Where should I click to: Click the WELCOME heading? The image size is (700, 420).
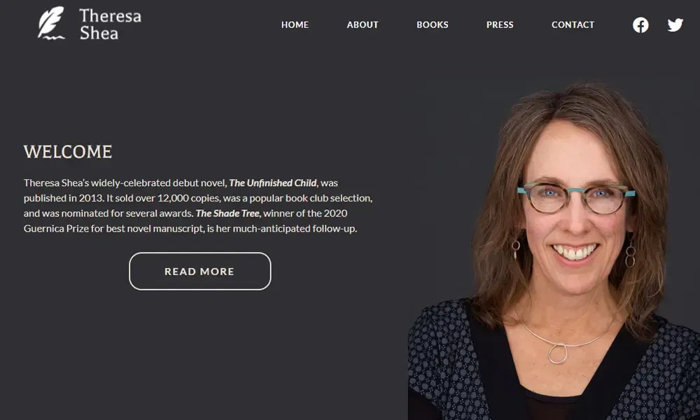click(68, 152)
